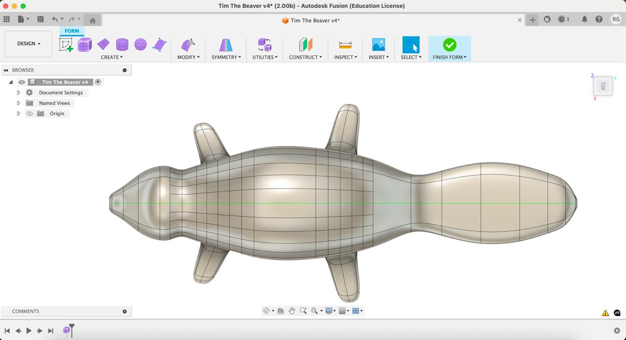Activate the Tim The Beaver v4 component radio button

point(98,82)
